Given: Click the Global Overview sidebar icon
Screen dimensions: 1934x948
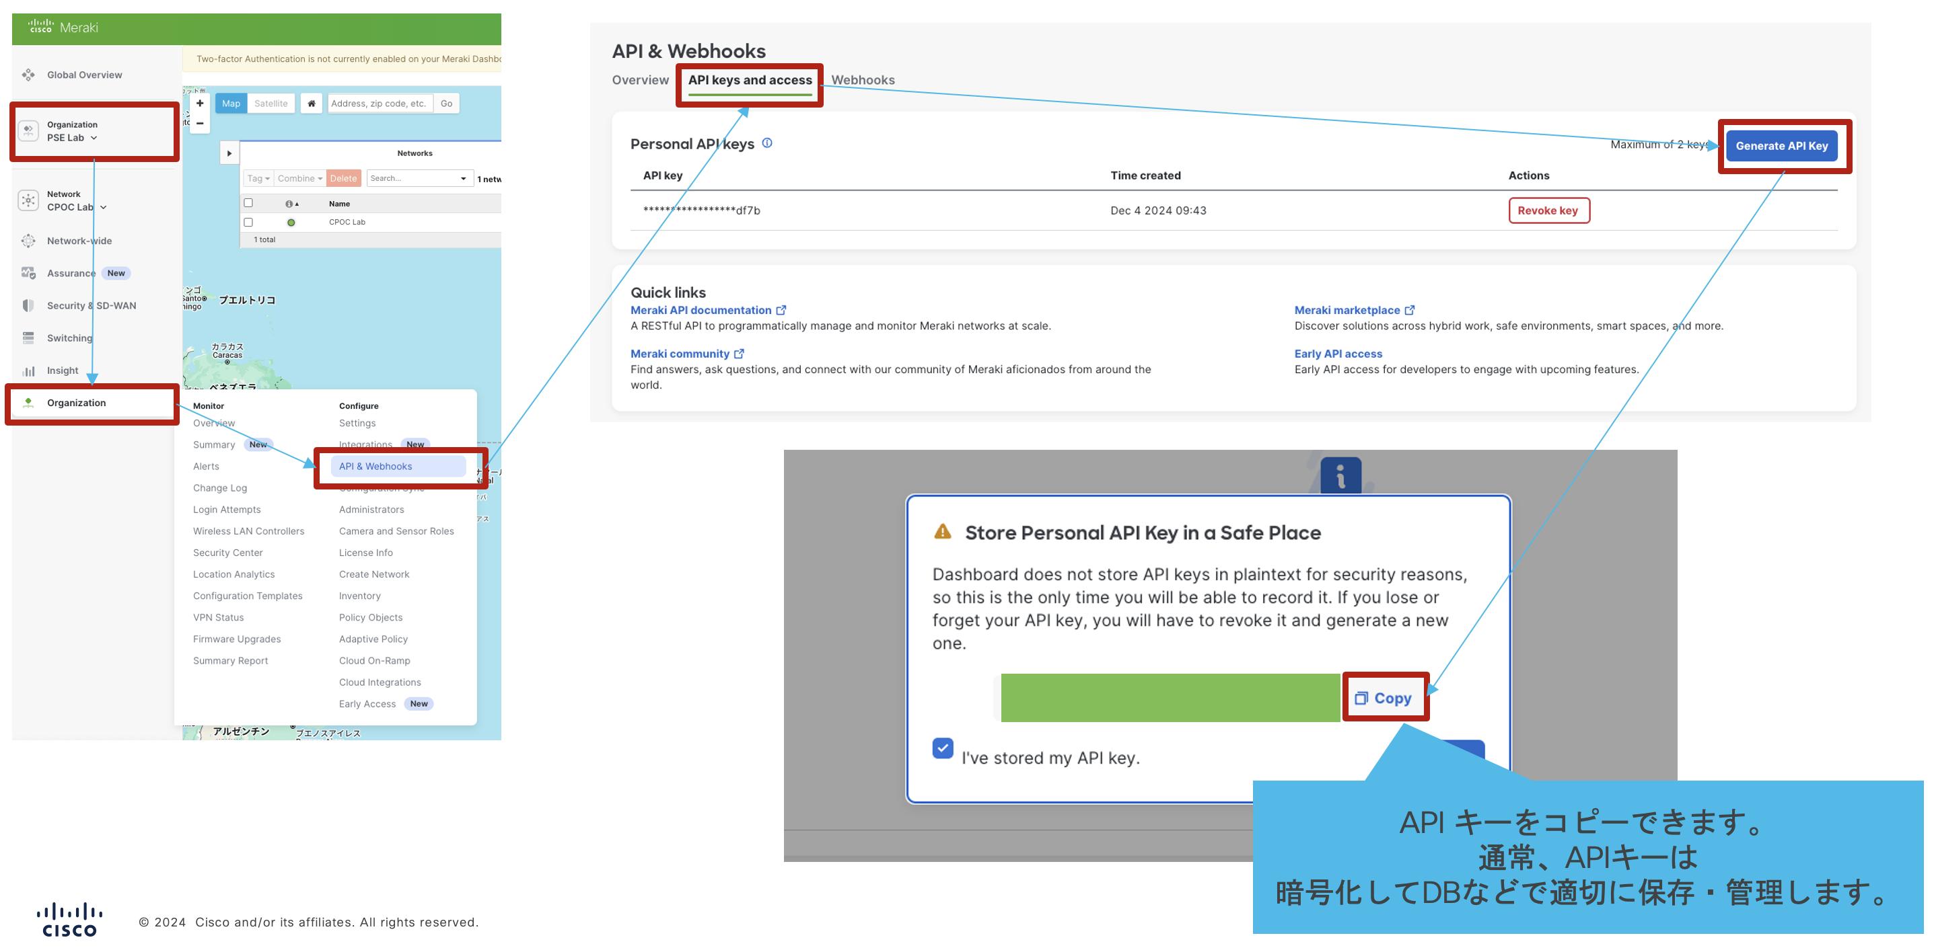Looking at the screenshot, I should [28, 75].
